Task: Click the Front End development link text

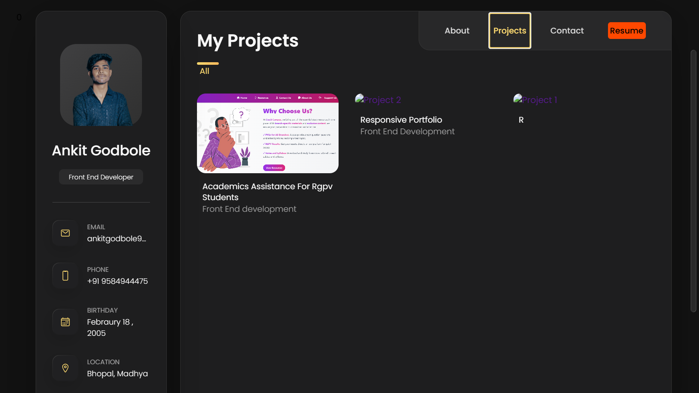Action: point(249,209)
